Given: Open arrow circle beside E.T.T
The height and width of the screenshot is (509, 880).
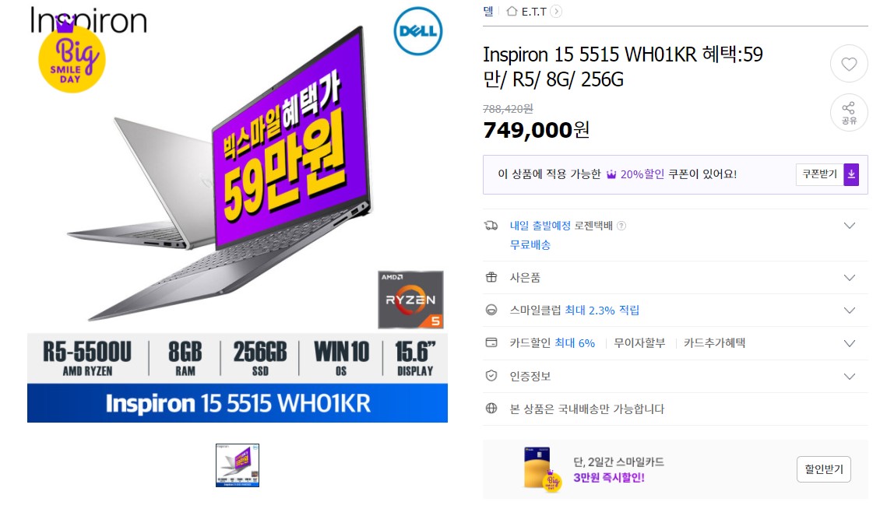Looking at the screenshot, I should 555,11.
